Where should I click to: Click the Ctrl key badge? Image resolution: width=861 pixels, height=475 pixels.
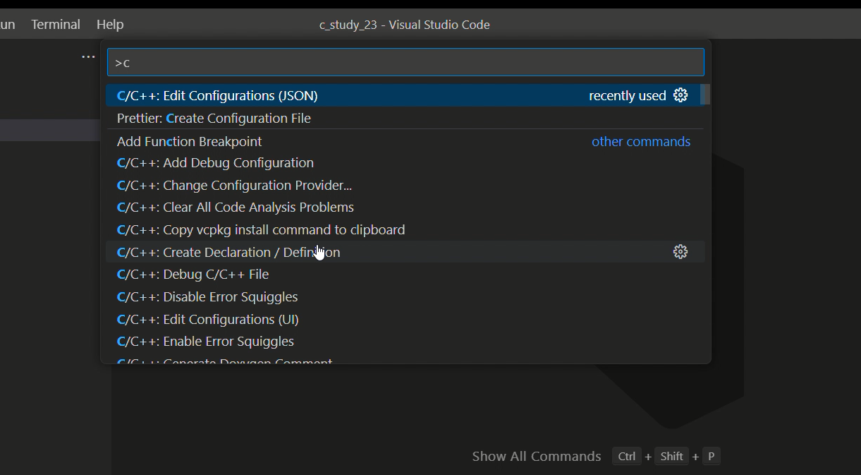click(627, 457)
